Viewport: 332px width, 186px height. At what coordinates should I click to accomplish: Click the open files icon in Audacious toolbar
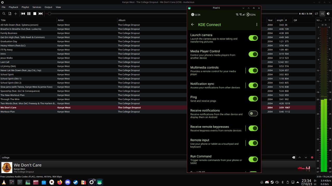pos(10,14)
